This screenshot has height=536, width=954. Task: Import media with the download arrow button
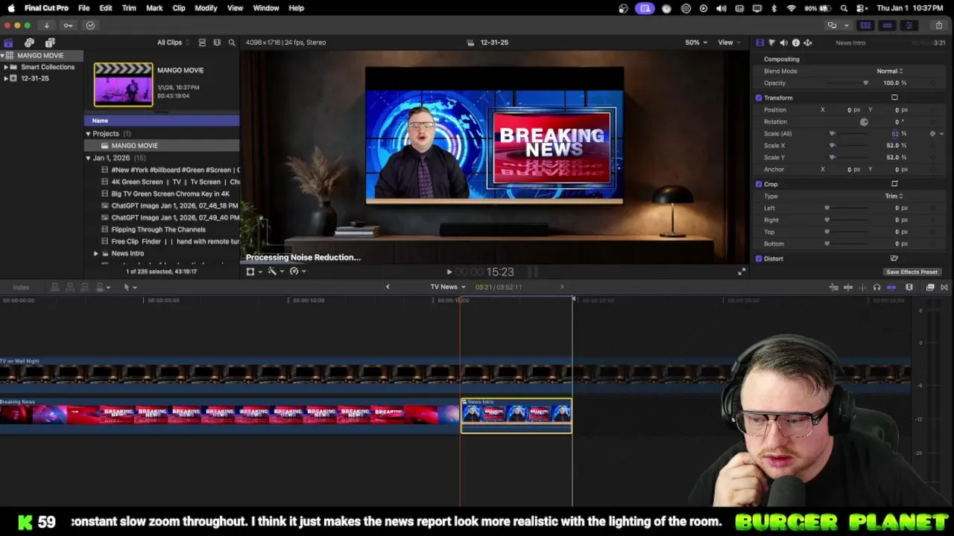point(46,25)
